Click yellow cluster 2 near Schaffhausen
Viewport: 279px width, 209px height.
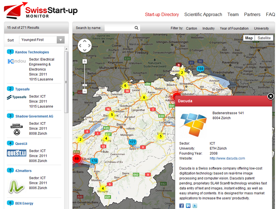pyautogui.click(x=182, y=72)
